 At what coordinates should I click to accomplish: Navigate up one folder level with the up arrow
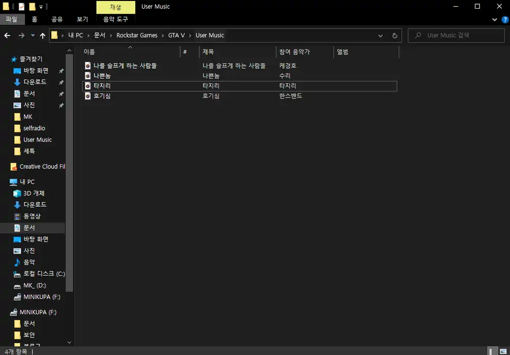pyautogui.click(x=42, y=35)
